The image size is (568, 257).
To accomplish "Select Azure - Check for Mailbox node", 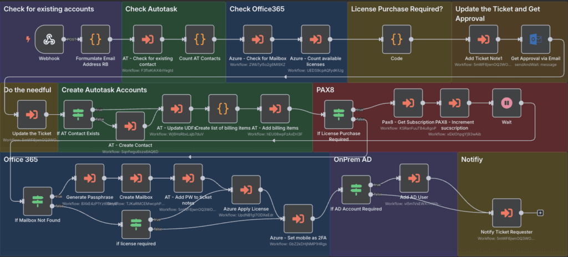I will 257,39.
